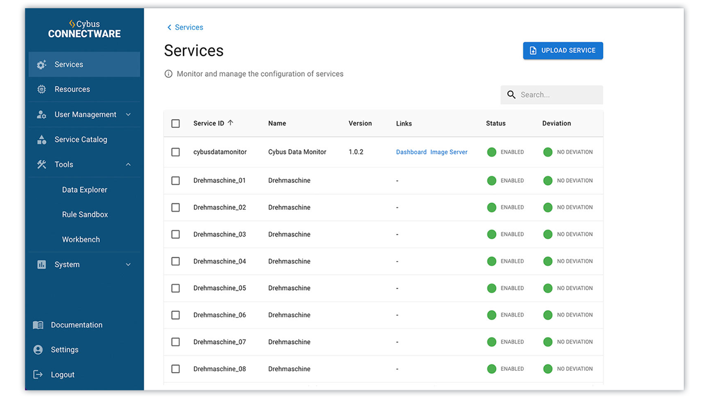This screenshot has height=398, width=708.
Task: Expand the System menu chevron
Action: [x=128, y=264]
